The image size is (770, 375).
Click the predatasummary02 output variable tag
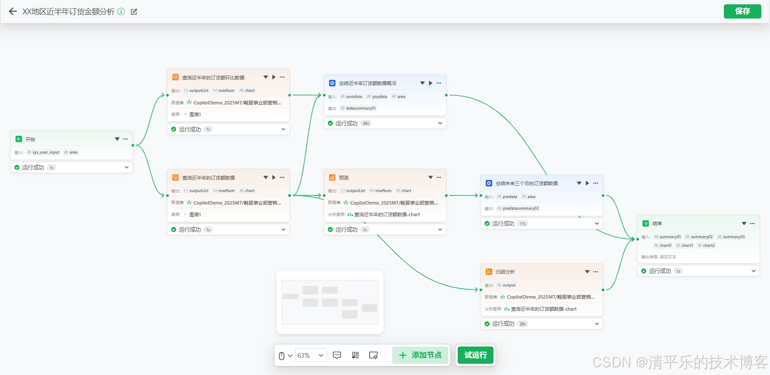click(518, 208)
